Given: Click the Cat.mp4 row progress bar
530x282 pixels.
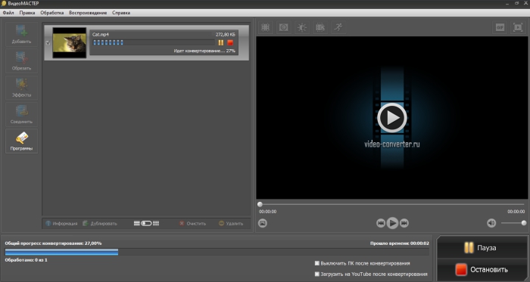Looking at the screenshot, I should [x=154, y=42].
